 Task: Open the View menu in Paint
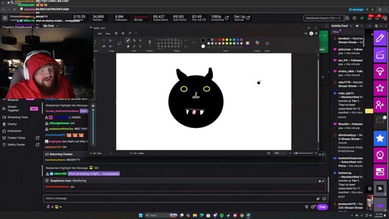tap(108, 33)
